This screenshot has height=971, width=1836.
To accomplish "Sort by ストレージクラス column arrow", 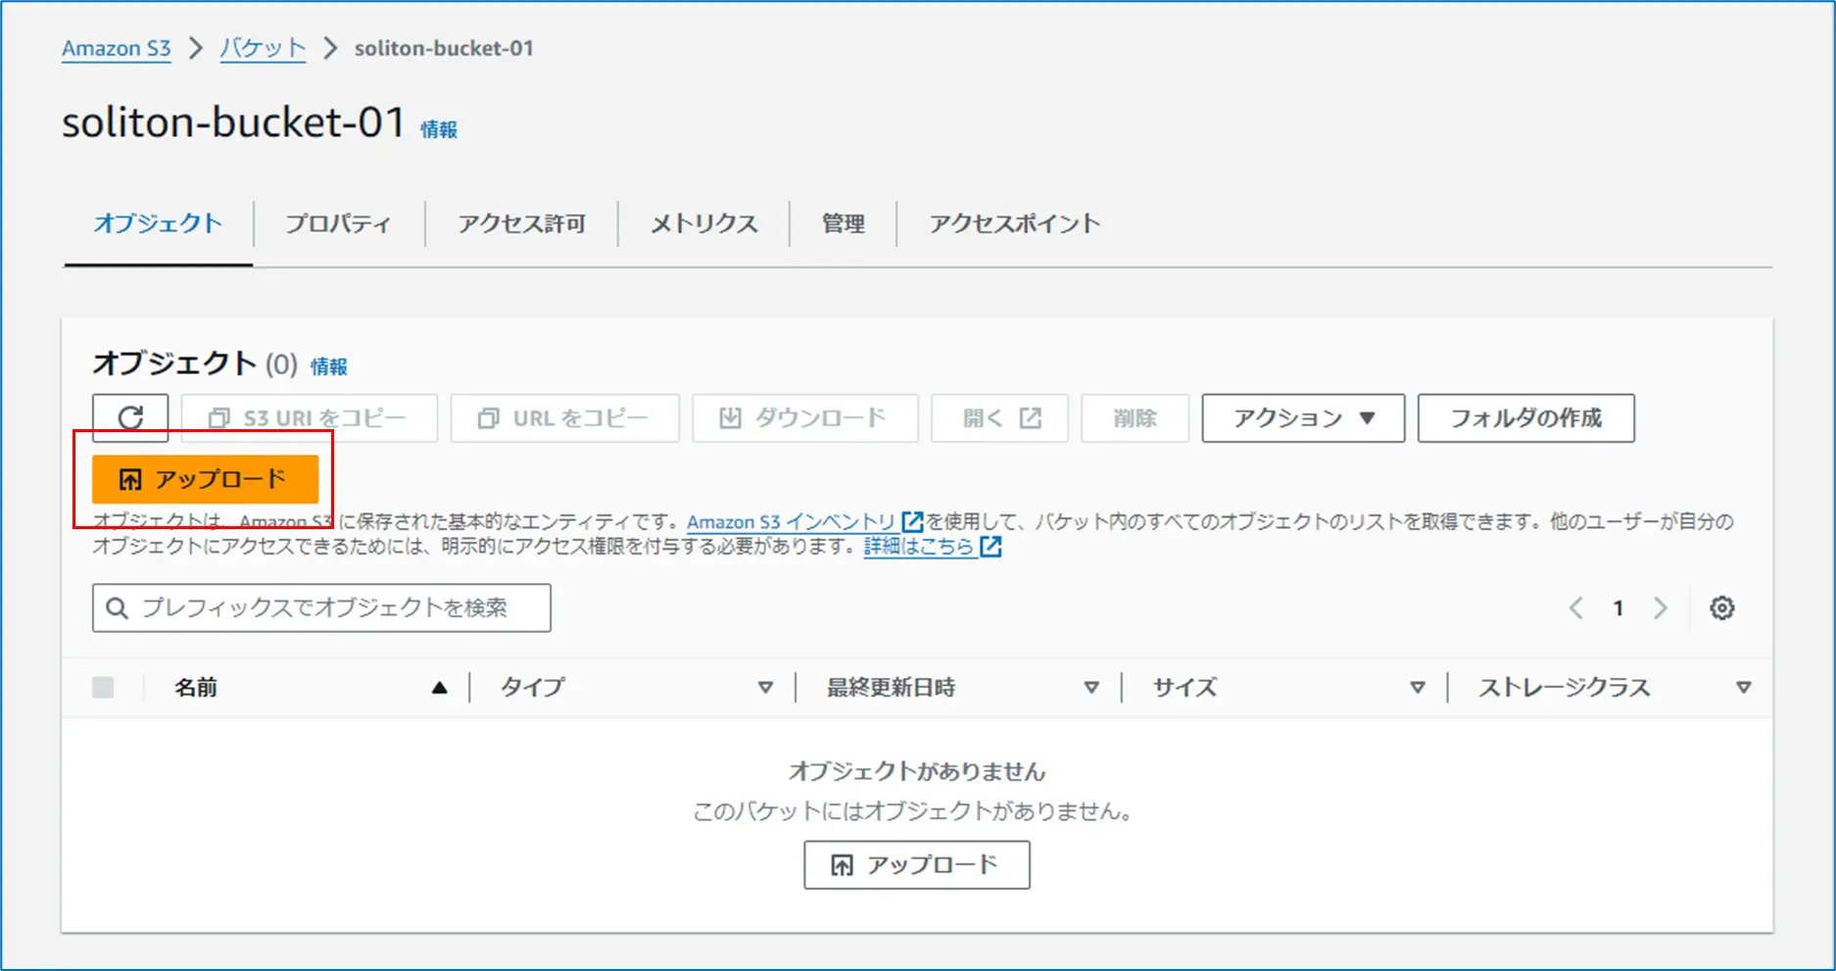I will click(x=1743, y=688).
